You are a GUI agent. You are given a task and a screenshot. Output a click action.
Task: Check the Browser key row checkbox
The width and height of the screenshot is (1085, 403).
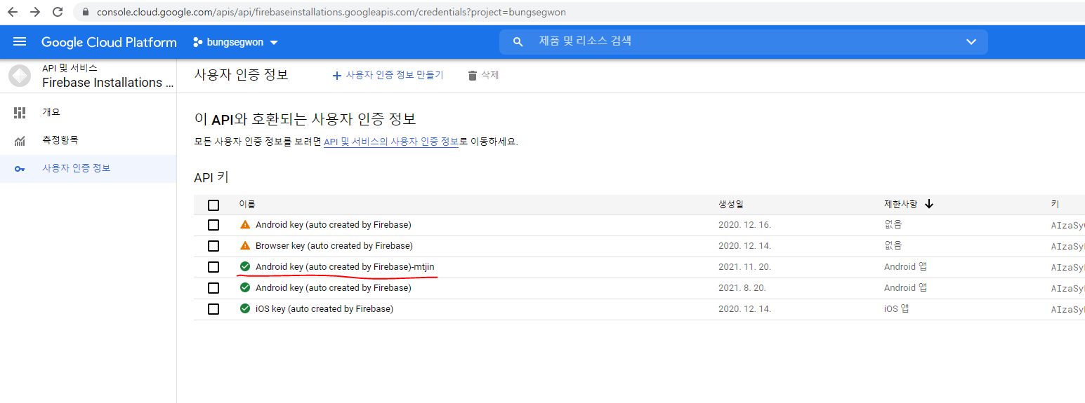(x=213, y=246)
